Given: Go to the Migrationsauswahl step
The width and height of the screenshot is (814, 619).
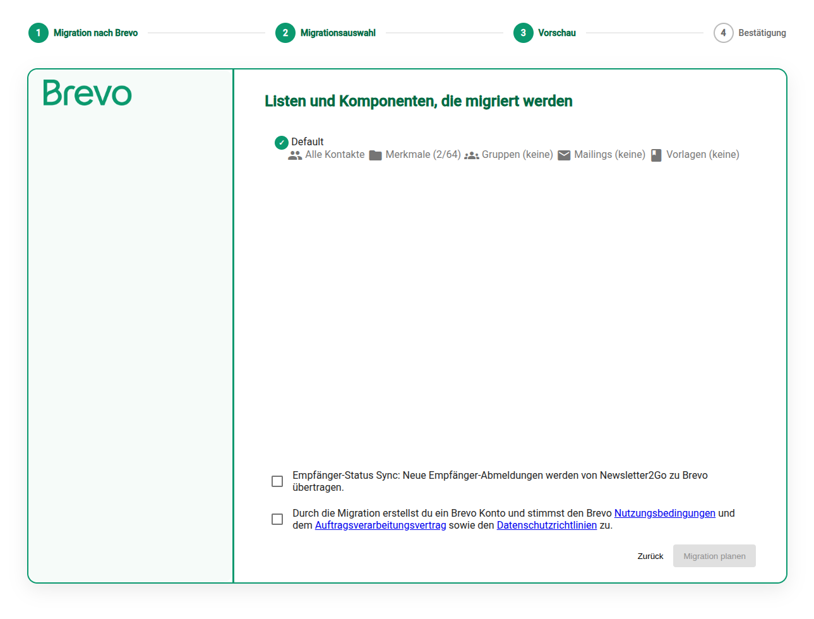Looking at the screenshot, I should tap(338, 33).
